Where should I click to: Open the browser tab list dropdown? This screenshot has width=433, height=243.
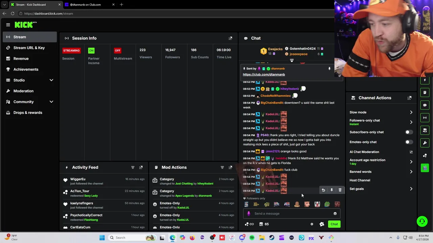4,5
